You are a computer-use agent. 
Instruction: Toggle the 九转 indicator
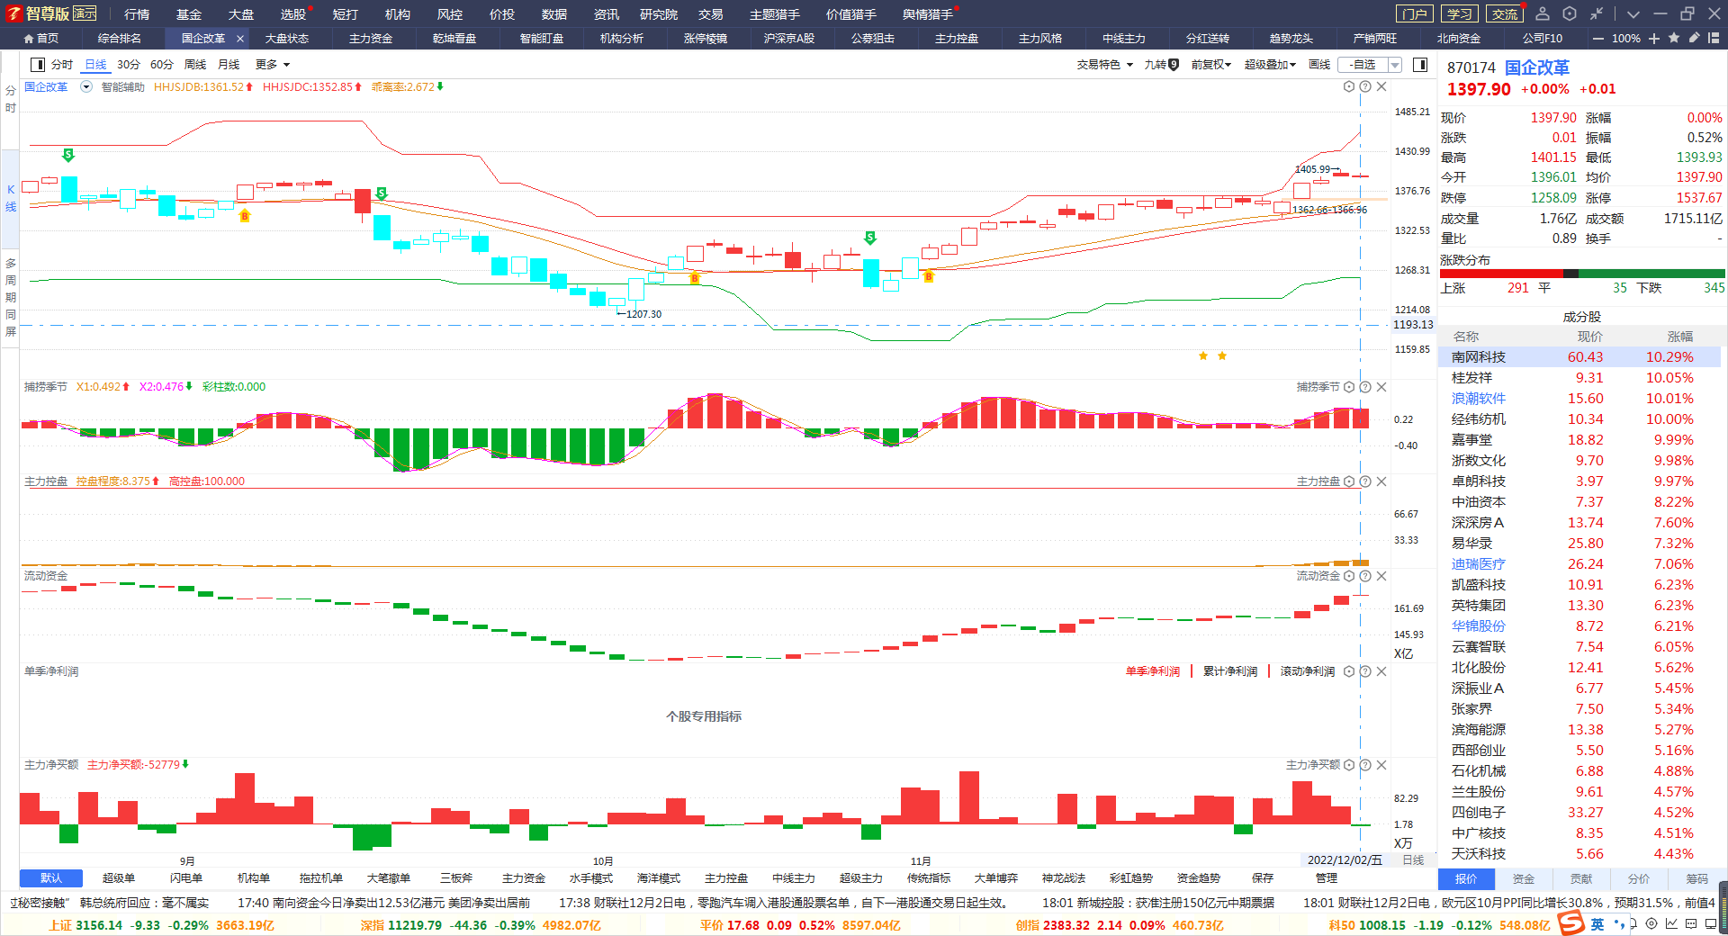pyautogui.click(x=1161, y=64)
